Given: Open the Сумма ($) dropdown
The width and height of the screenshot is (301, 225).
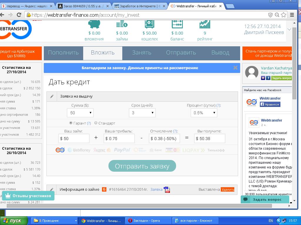Looking at the screenshot, I should point(80,113).
